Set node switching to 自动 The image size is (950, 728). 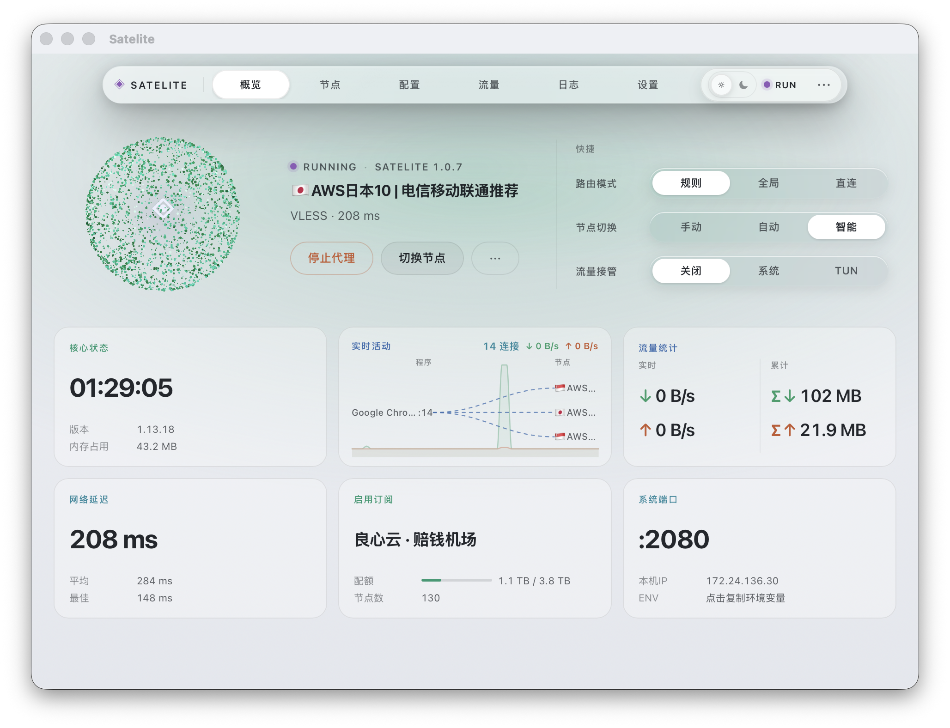[768, 227]
